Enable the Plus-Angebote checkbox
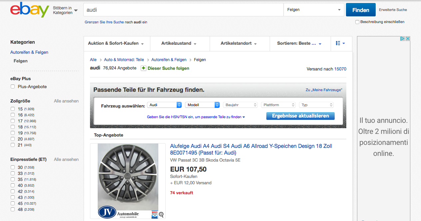Viewport: 421px width, 221px height. point(13,86)
